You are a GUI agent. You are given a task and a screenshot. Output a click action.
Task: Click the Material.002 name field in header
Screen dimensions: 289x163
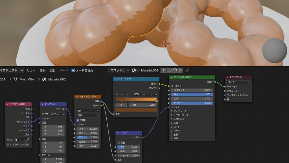point(150,70)
